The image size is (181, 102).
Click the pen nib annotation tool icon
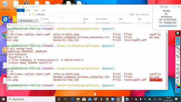point(178,33)
